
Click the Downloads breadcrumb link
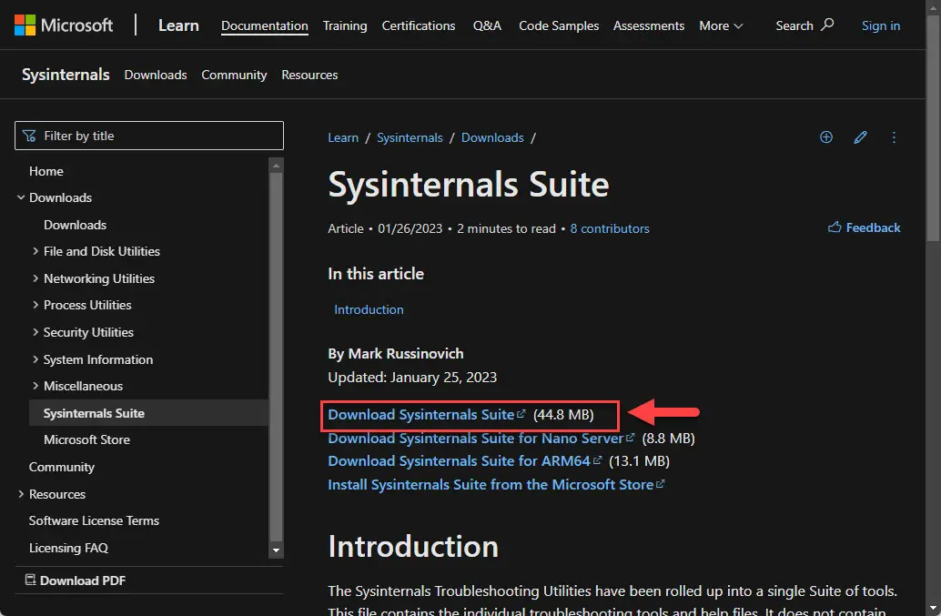[x=492, y=137]
